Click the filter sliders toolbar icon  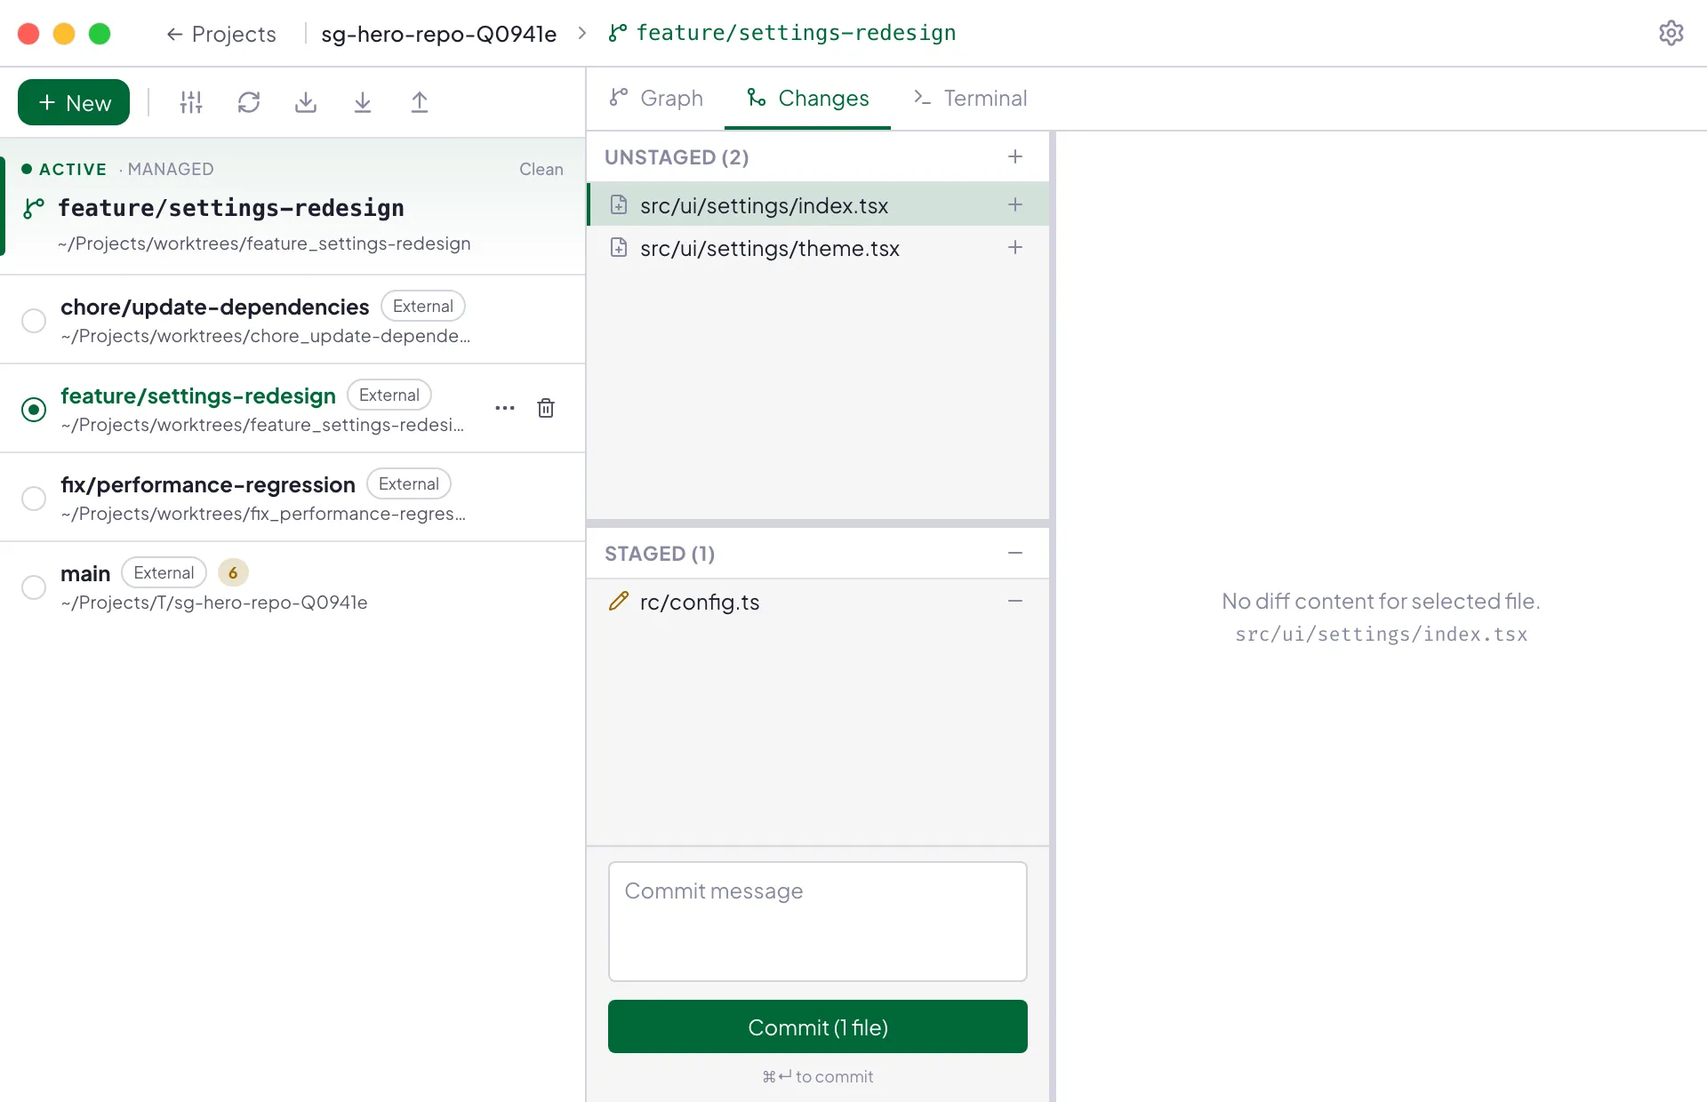(191, 102)
